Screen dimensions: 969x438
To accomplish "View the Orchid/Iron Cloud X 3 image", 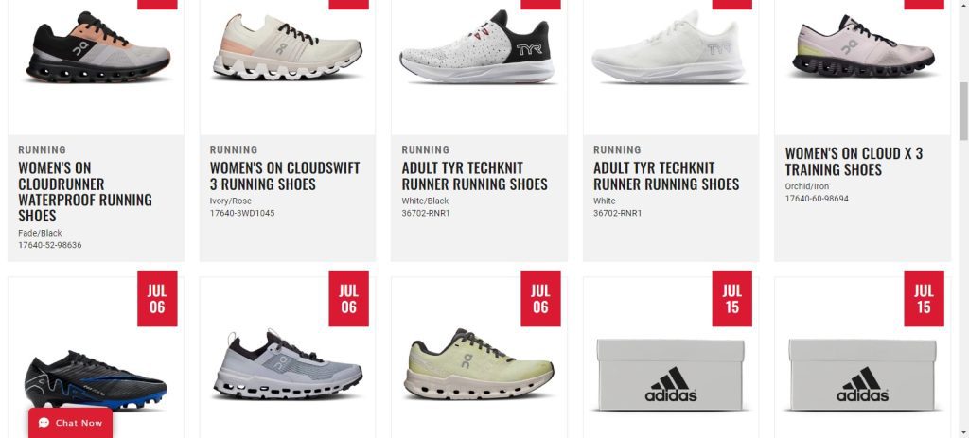I will 864,45.
